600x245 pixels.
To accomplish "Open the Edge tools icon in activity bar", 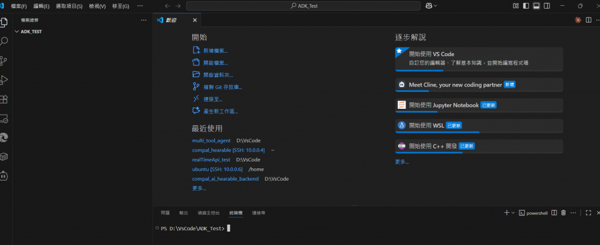I will pos(4,138).
